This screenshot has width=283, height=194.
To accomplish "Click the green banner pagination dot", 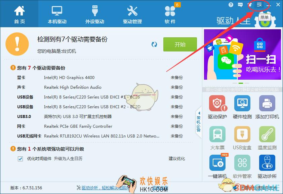I will 241,83.
